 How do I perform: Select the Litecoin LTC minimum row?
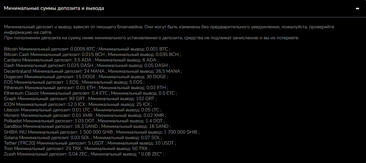point(82,110)
